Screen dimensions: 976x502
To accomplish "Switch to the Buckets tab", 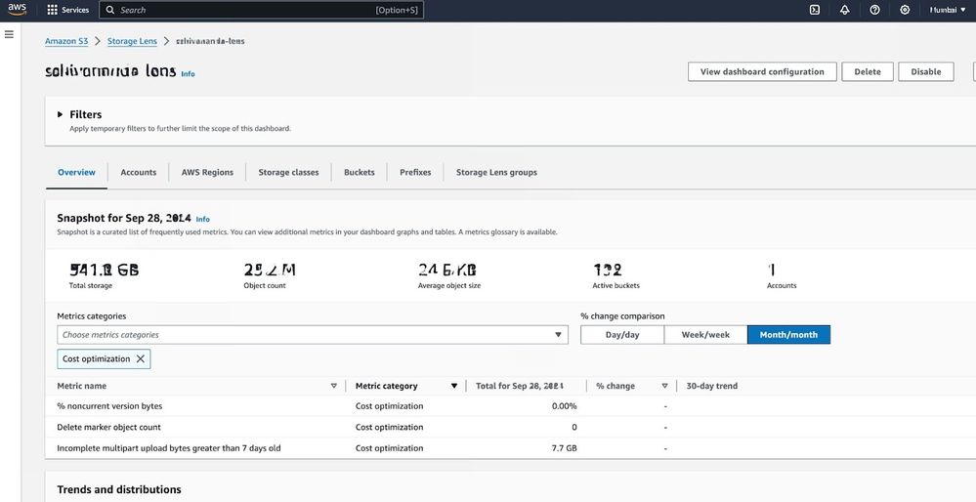I will pos(359,173).
